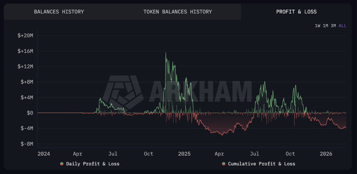Set the chart range to 1W
The width and height of the screenshot is (357, 174).
point(318,26)
